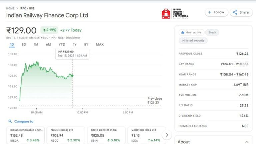Click the magnifier icon beside Compare to
This screenshot has height=144, width=256.
coord(10,122)
